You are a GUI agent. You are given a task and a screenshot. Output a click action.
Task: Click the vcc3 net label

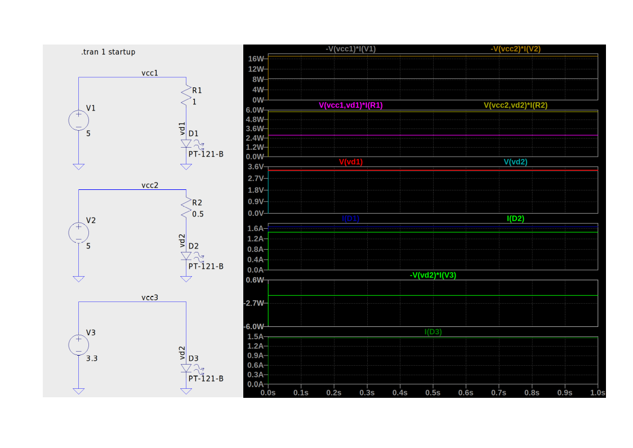pyautogui.click(x=150, y=298)
